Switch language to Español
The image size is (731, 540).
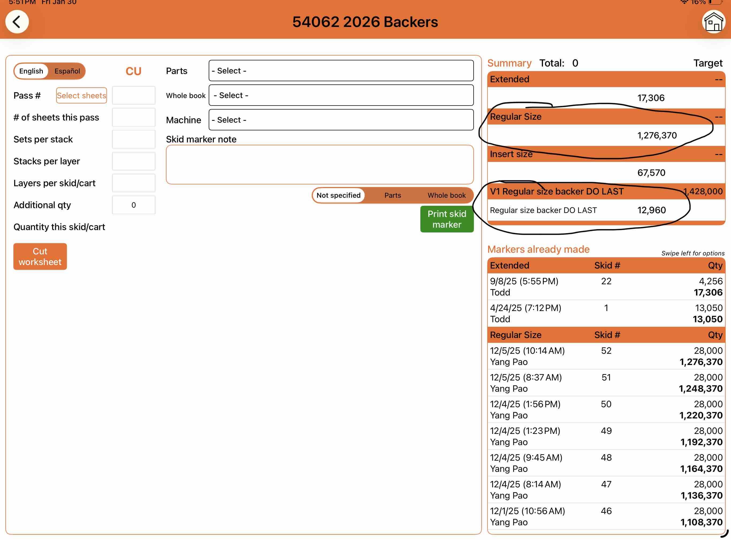pos(67,71)
